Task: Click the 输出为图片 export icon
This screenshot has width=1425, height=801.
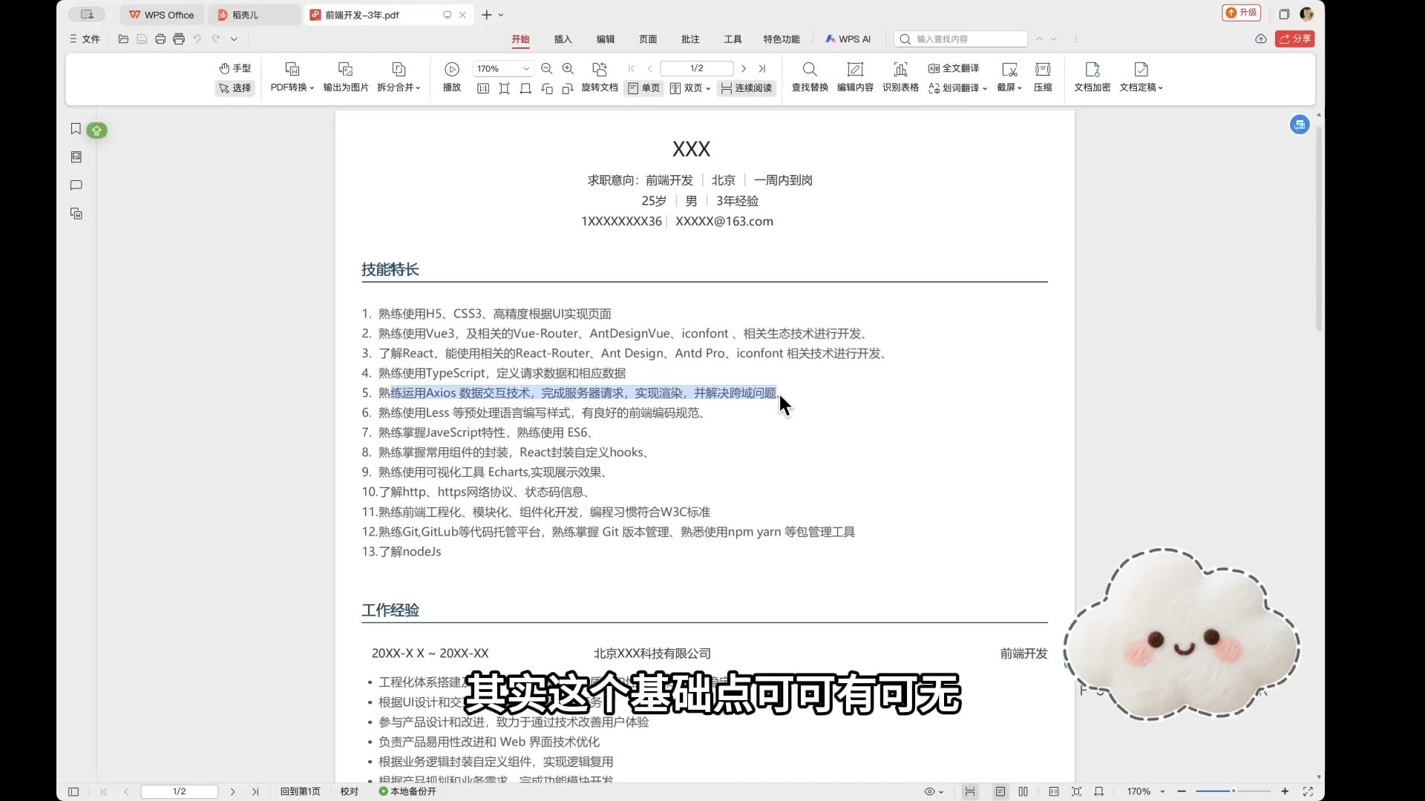Action: pyautogui.click(x=346, y=78)
